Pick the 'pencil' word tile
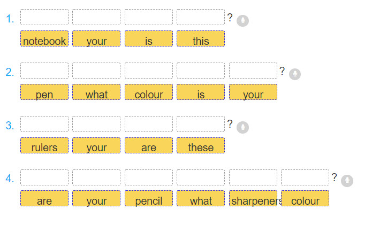This screenshot has height=225, width=372. (149, 198)
